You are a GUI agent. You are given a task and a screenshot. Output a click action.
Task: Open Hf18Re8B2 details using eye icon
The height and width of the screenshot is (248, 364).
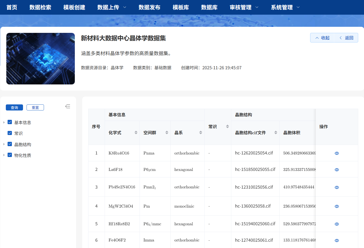point(337,224)
